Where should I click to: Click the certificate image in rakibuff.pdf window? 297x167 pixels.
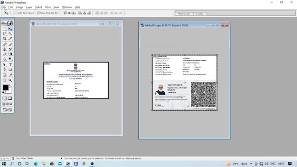(76, 80)
